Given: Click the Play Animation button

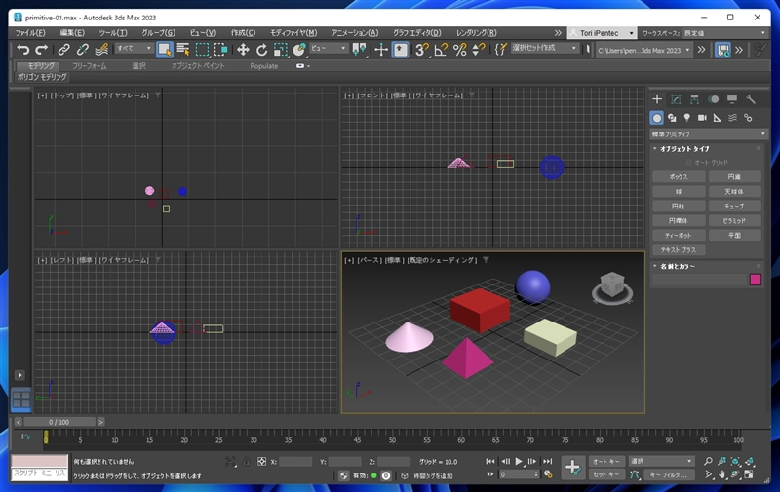Looking at the screenshot, I should [x=519, y=461].
